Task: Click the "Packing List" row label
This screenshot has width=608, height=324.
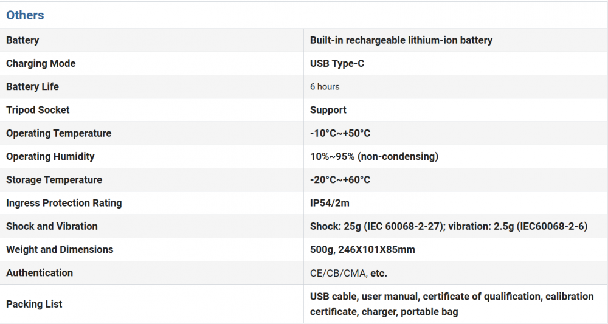Action: click(x=34, y=304)
